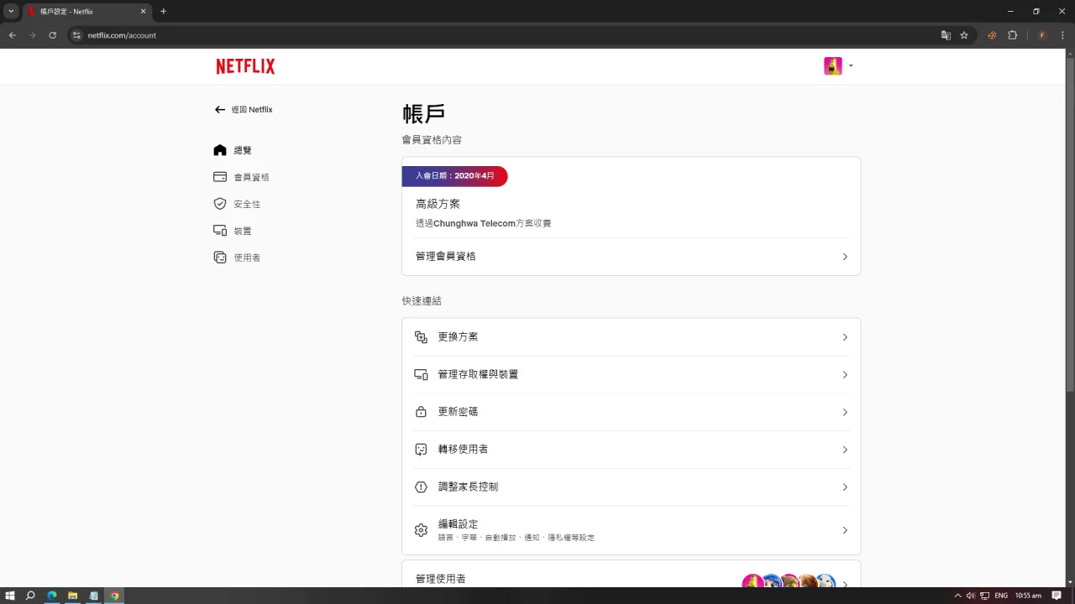Reload the Netflix account page
The width and height of the screenshot is (1075, 604).
click(53, 35)
